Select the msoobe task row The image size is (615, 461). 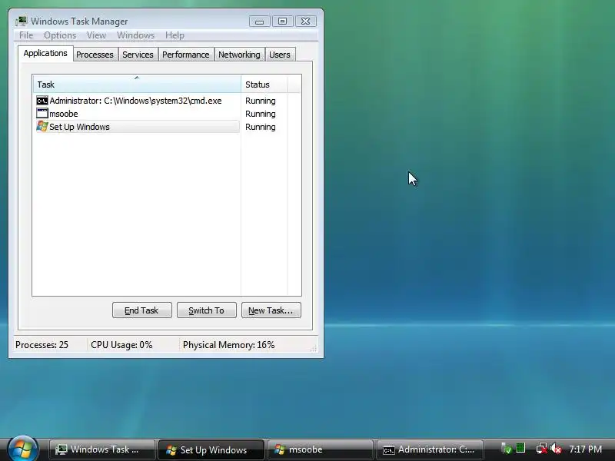tap(138, 114)
